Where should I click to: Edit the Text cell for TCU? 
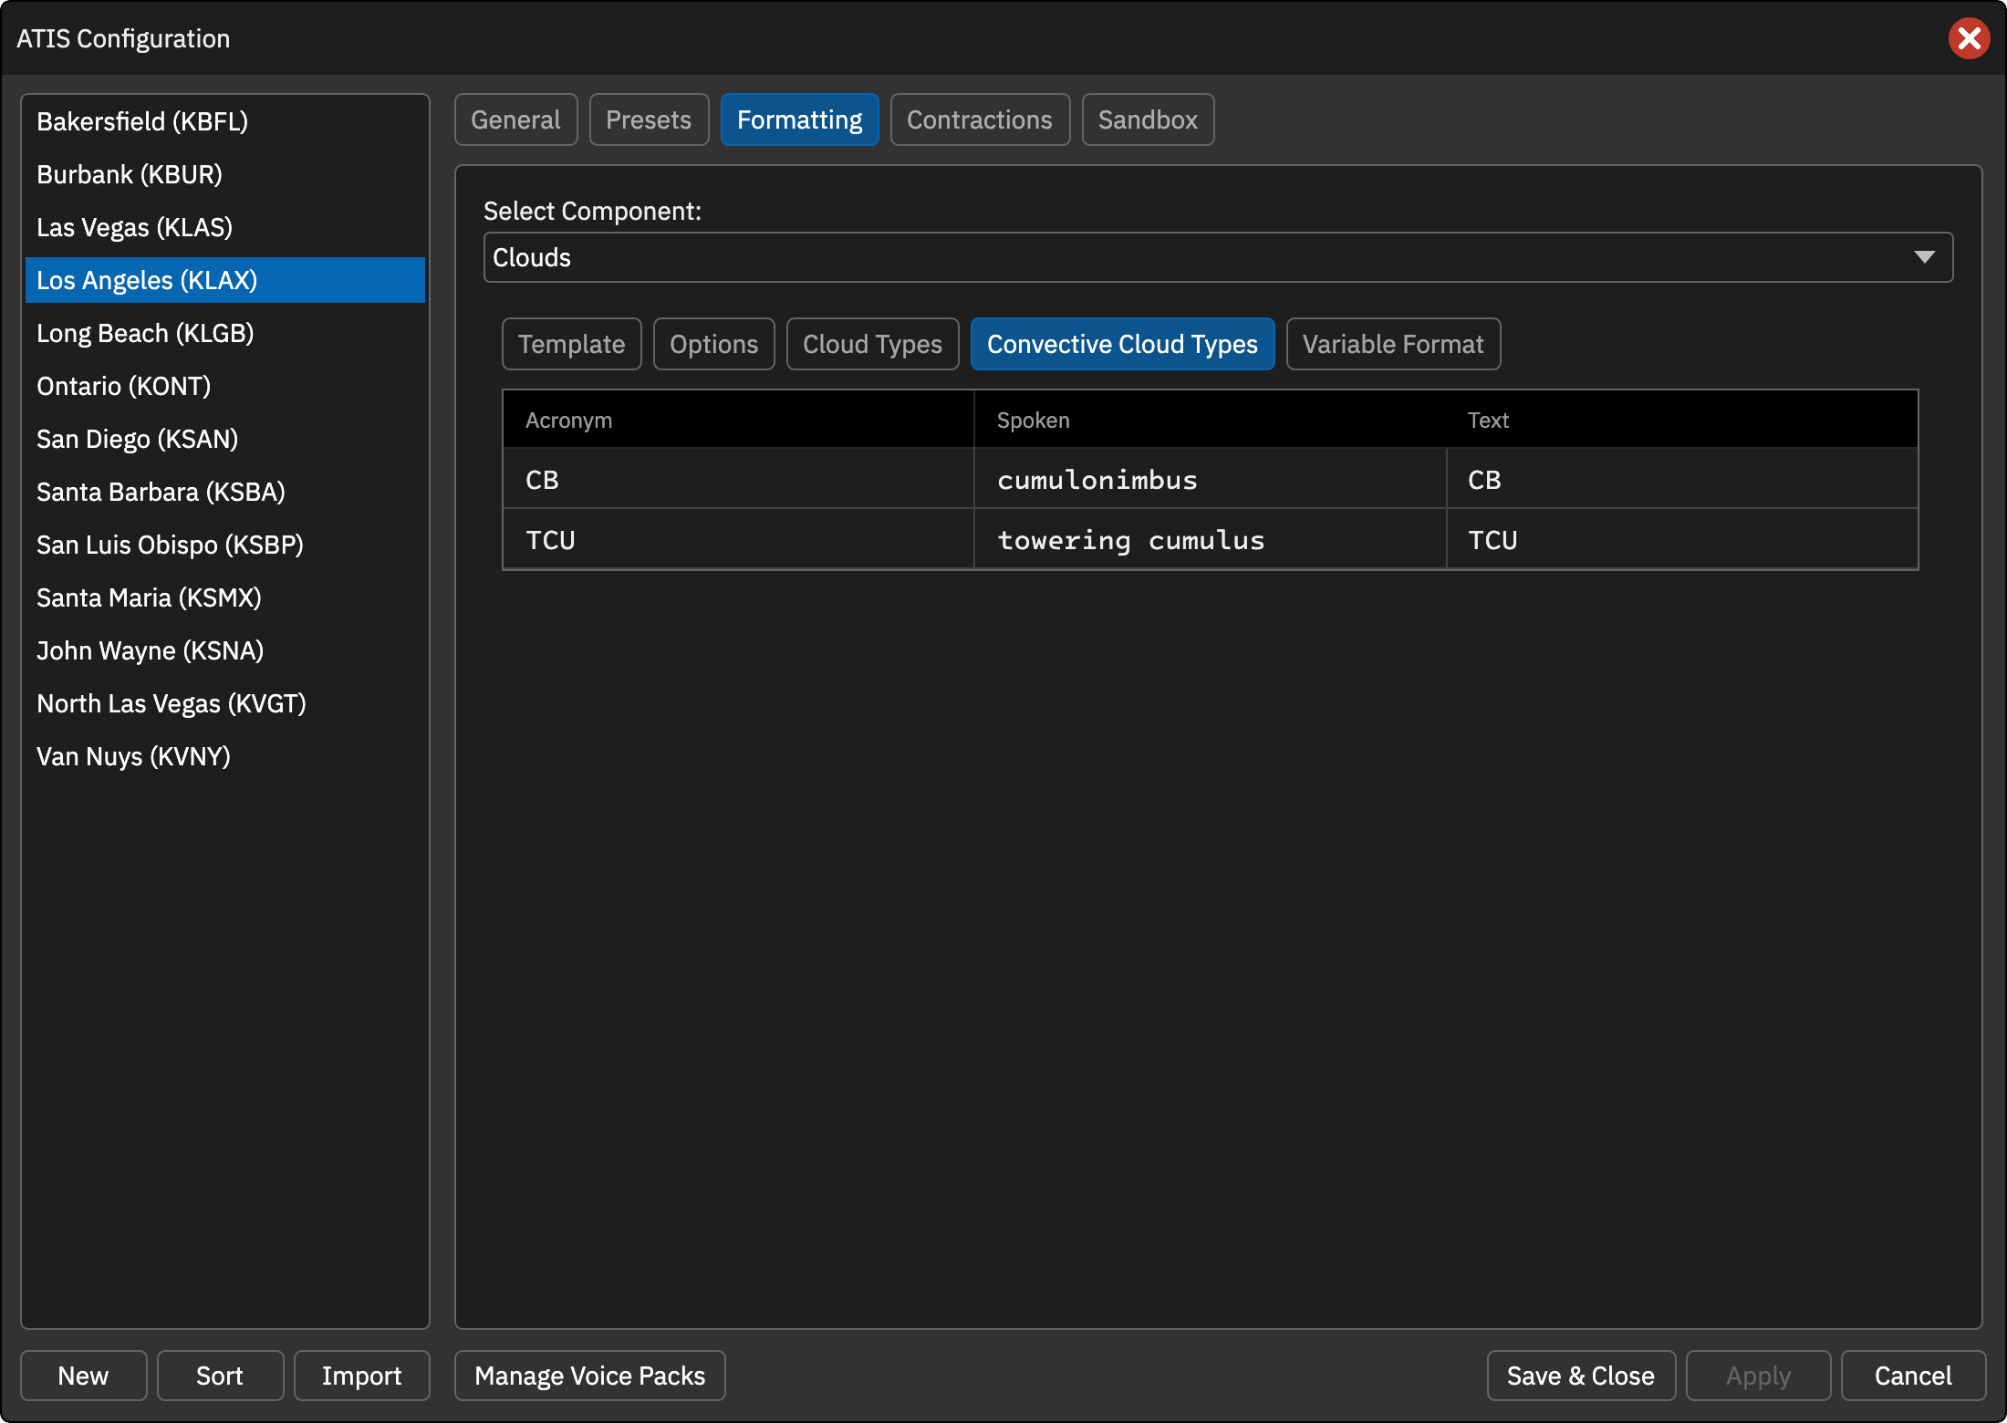1682,539
